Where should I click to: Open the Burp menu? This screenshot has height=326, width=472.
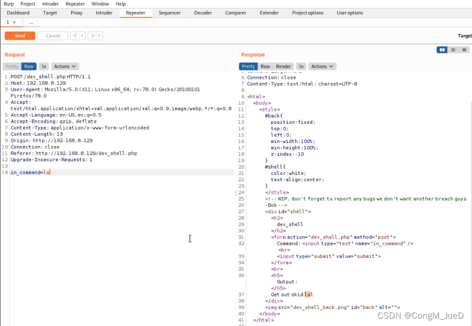point(9,4)
